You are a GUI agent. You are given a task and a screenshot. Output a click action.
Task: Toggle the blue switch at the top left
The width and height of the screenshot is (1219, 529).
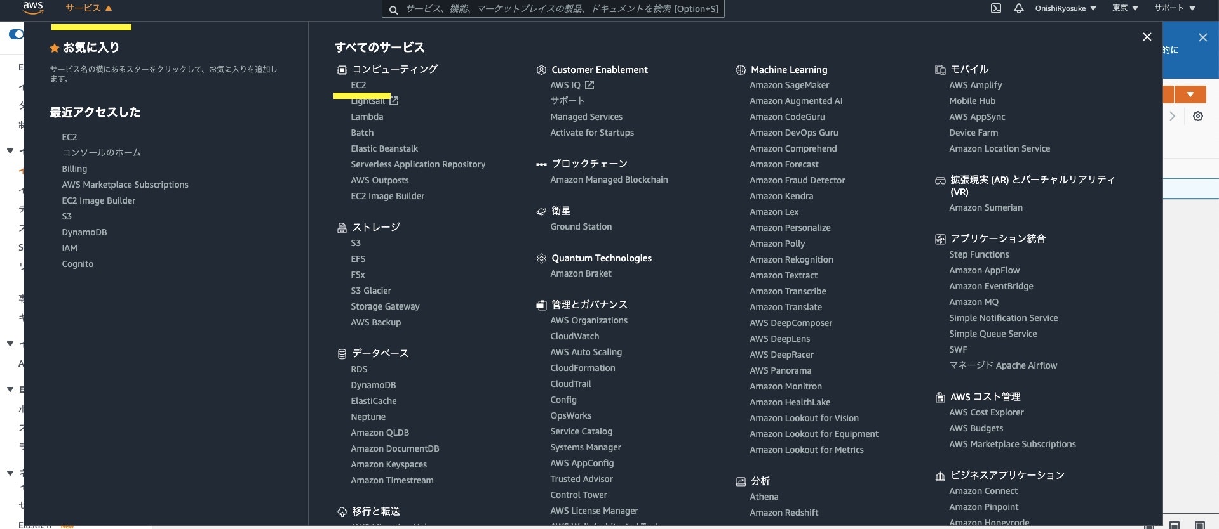[16, 34]
